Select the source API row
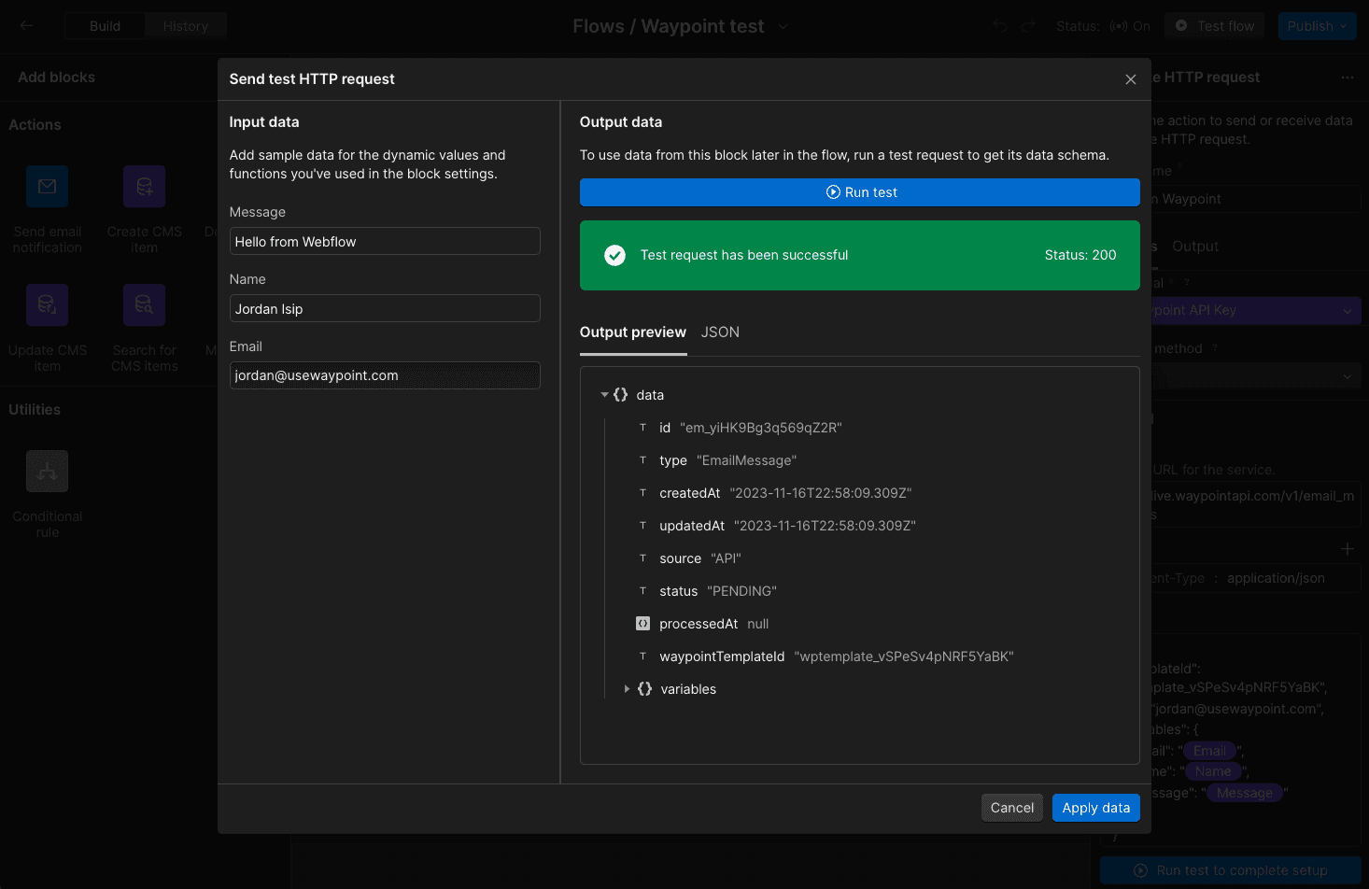Image resolution: width=1369 pixels, height=889 pixels. coord(689,558)
